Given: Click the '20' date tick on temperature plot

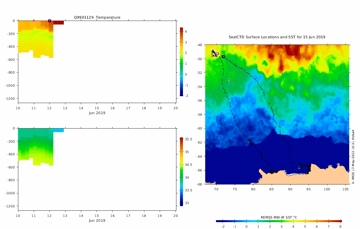Looking at the screenshot, I should [x=176, y=108].
